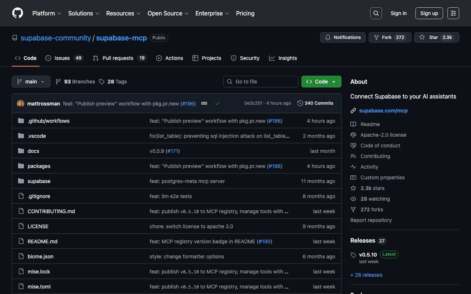
Task: Open search with the magnifier icon
Action: click(376, 13)
